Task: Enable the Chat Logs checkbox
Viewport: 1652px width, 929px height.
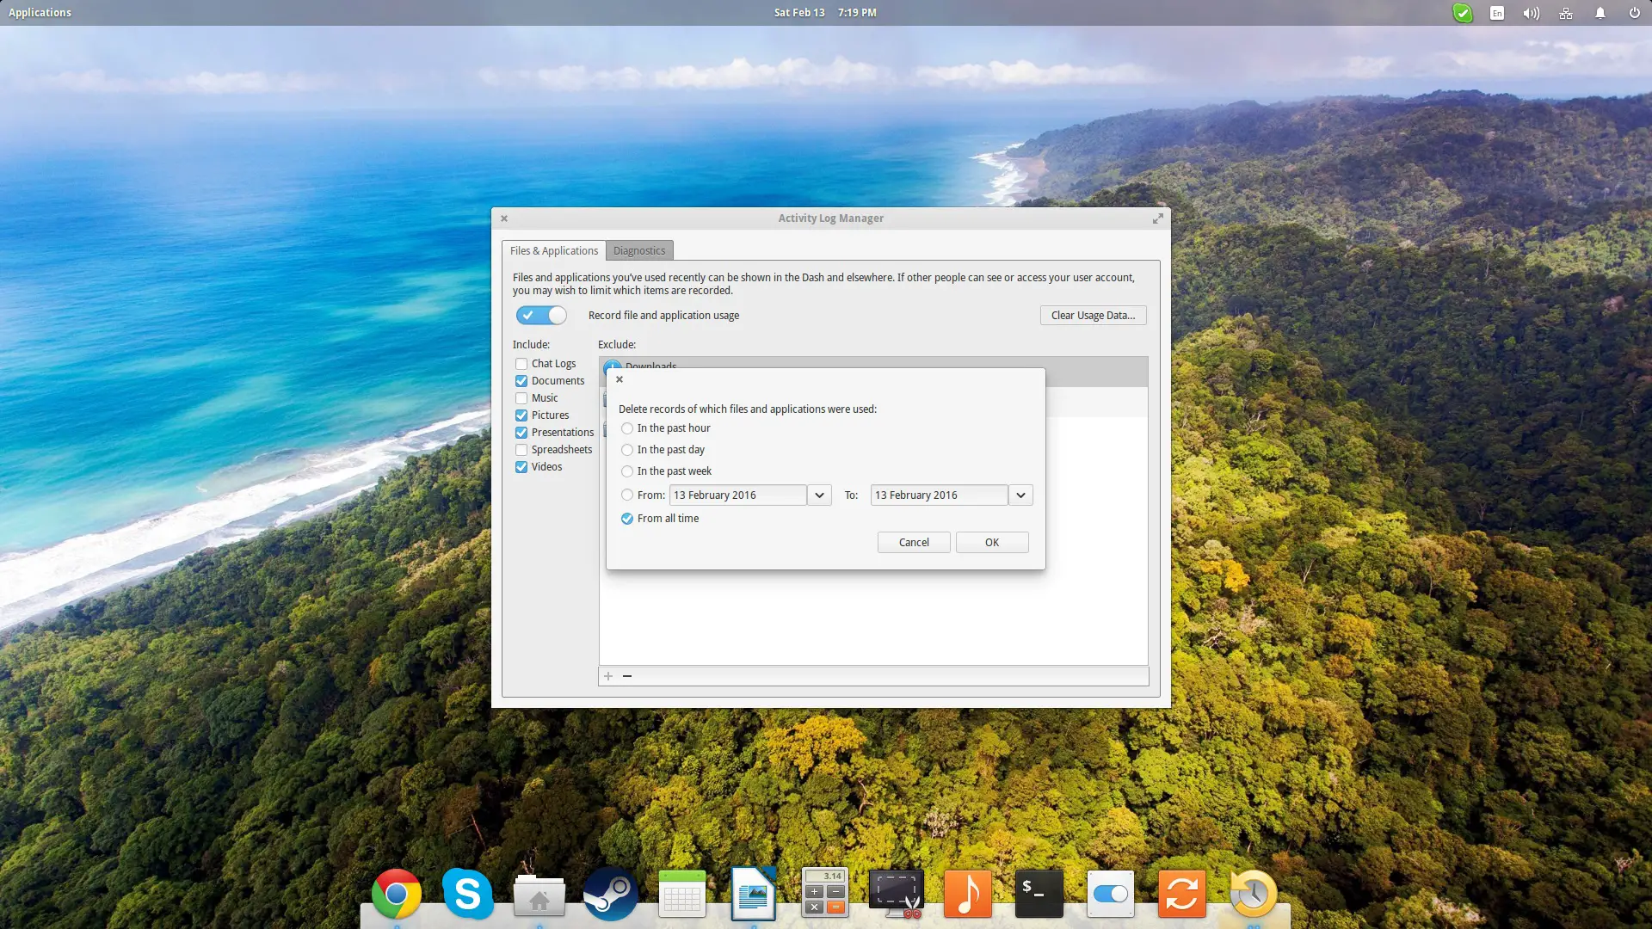Action: pyautogui.click(x=521, y=364)
